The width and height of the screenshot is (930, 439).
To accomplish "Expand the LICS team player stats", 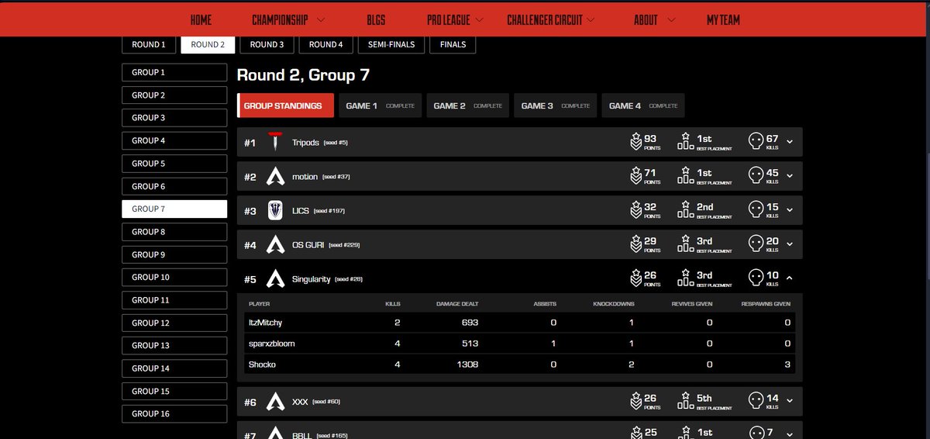I will [x=790, y=210].
